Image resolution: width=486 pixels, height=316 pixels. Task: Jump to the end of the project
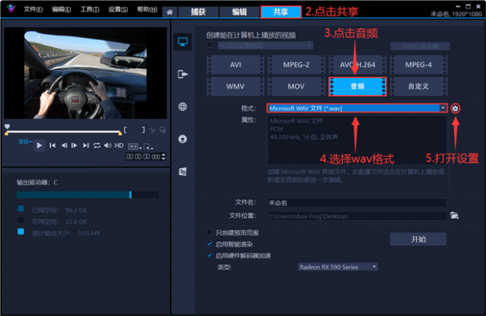(x=86, y=145)
